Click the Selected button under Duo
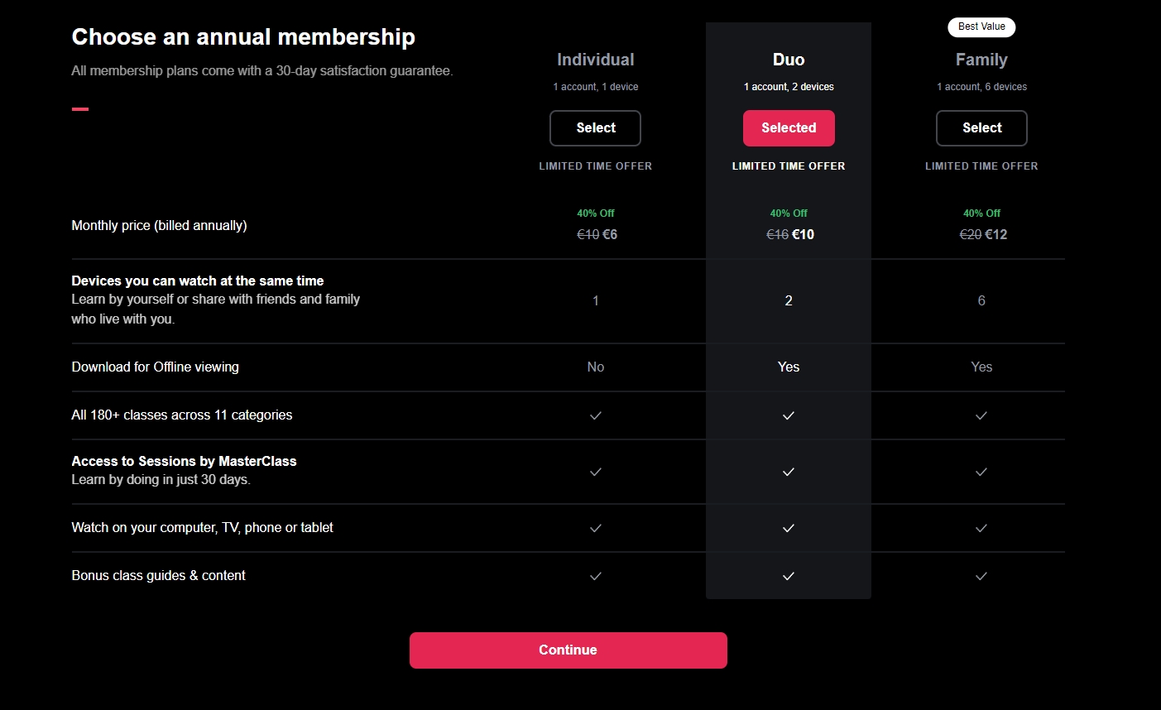The width and height of the screenshot is (1161, 710). coord(789,128)
